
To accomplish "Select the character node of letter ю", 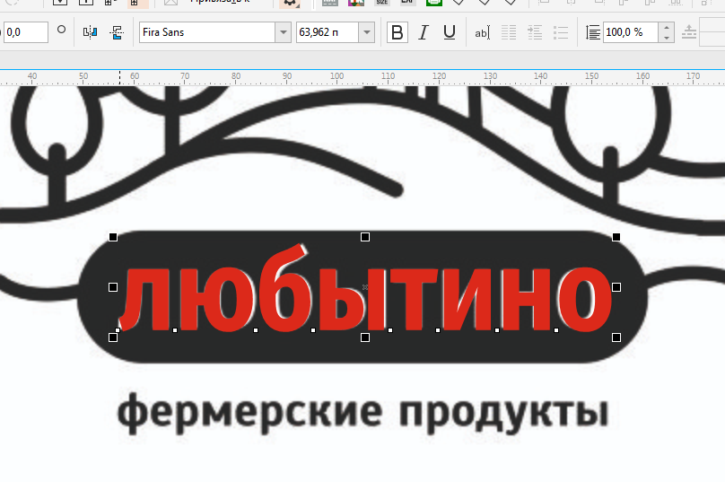I will coord(175,330).
